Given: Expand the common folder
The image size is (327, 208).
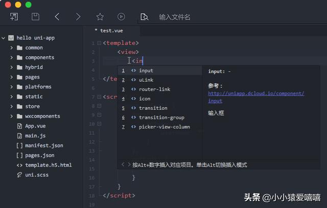Looking at the screenshot, I should [x=11, y=48].
